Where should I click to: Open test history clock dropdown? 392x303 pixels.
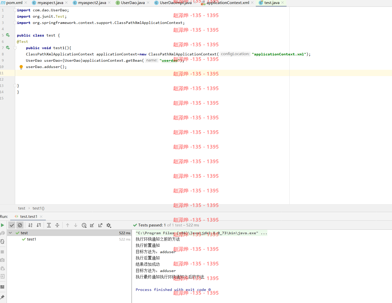point(84,225)
